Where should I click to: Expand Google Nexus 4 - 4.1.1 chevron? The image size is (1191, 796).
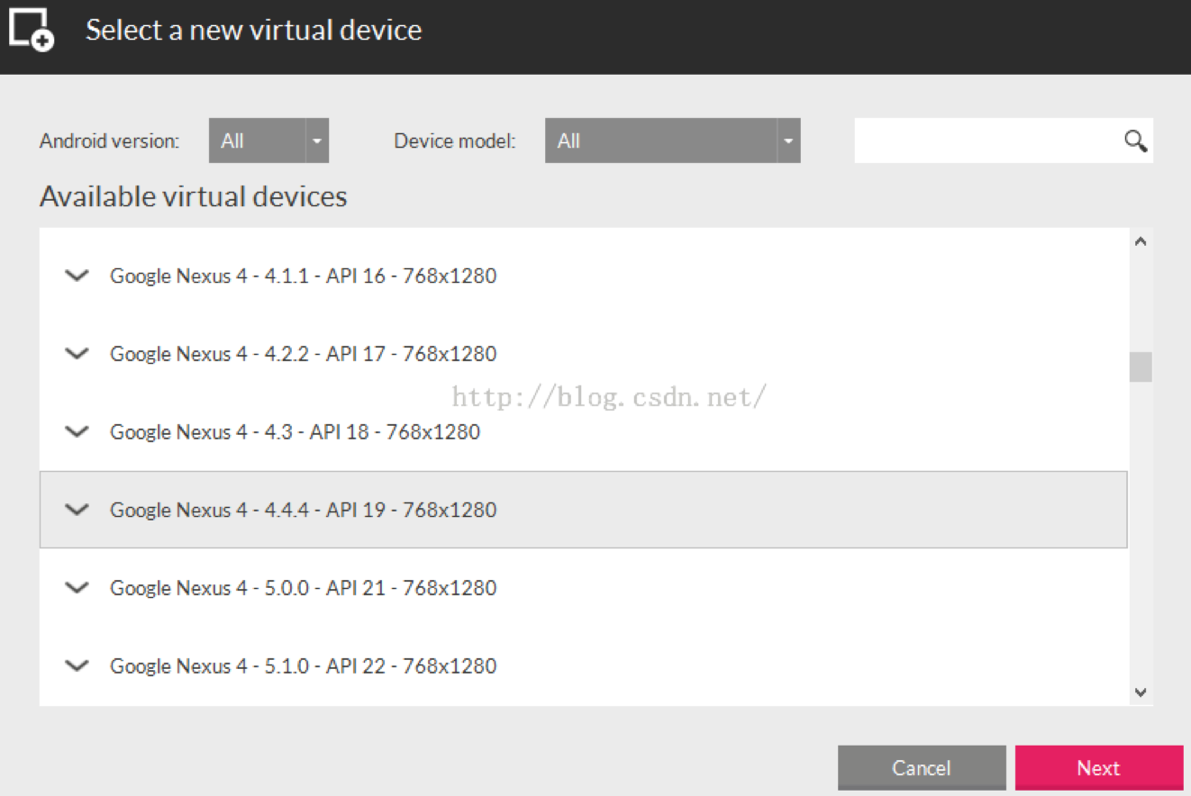click(x=78, y=276)
